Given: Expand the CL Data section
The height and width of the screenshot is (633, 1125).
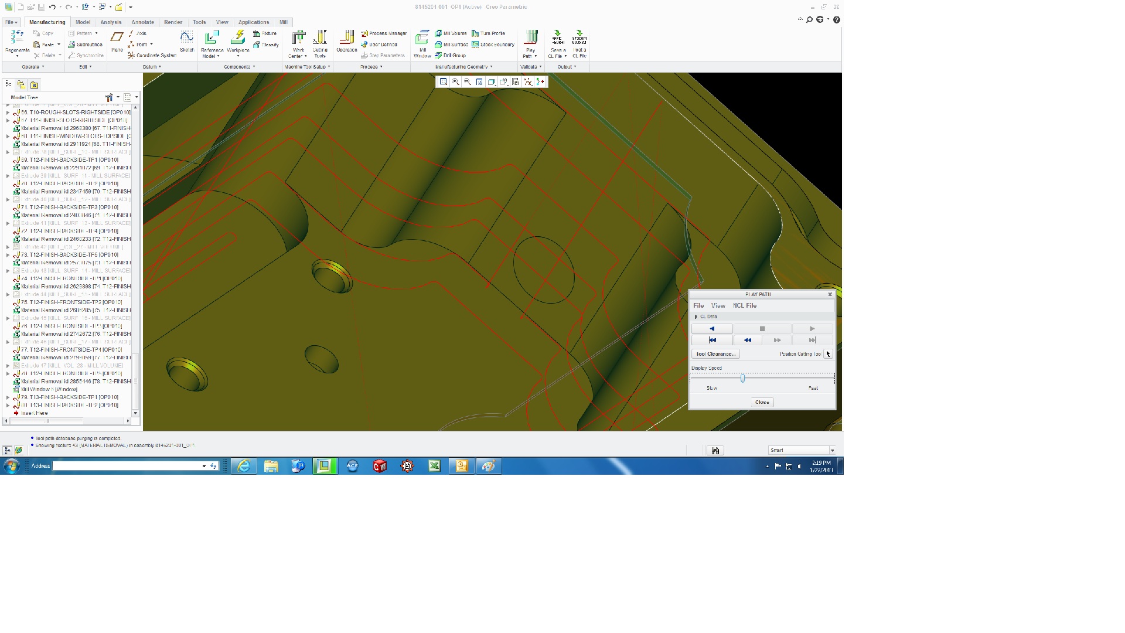Looking at the screenshot, I should 696,316.
